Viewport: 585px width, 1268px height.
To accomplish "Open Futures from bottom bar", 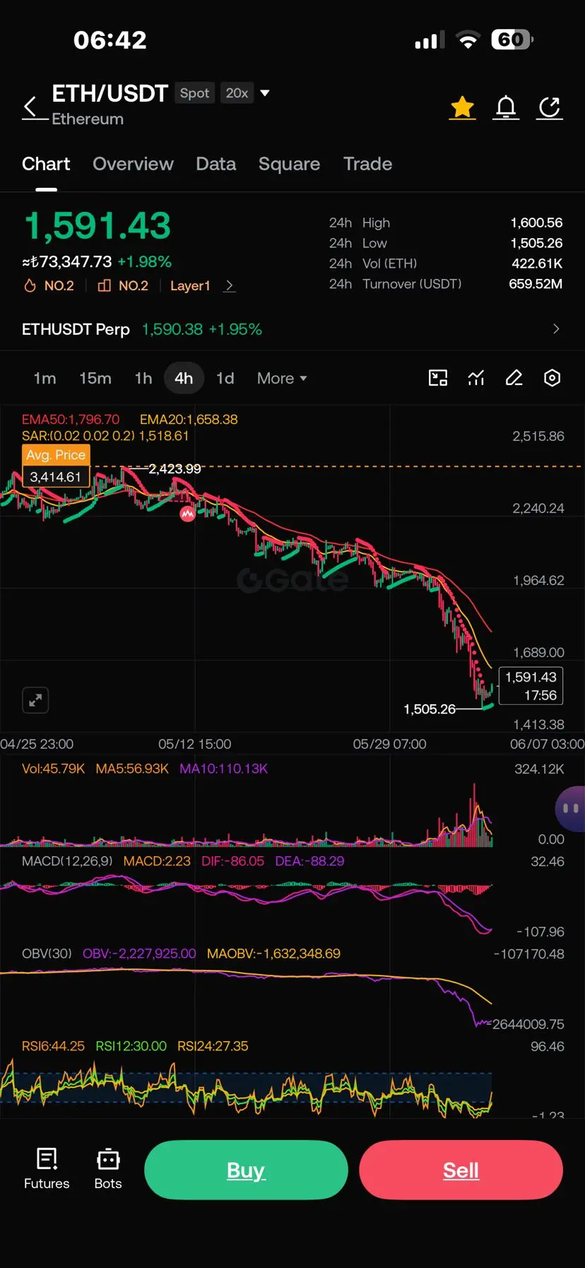I will [x=47, y=1169].
